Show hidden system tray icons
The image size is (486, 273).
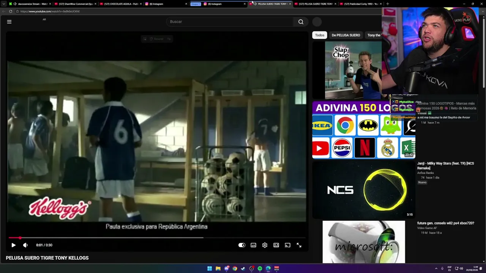click(436, 268)
